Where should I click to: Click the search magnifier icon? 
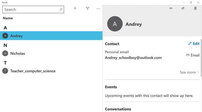click(x=61, y=9)
